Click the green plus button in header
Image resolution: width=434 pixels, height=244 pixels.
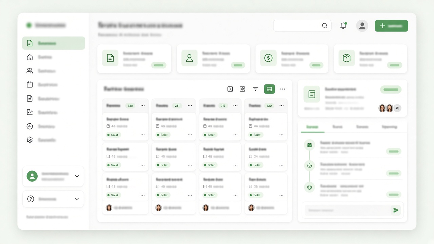(x=391, y=26)
